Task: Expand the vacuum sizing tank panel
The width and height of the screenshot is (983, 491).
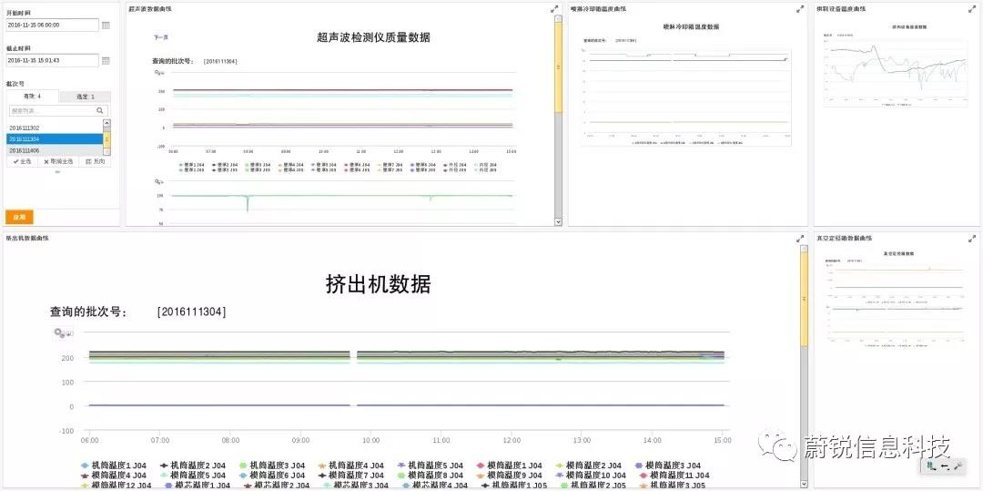Action: tap(972, 239)
